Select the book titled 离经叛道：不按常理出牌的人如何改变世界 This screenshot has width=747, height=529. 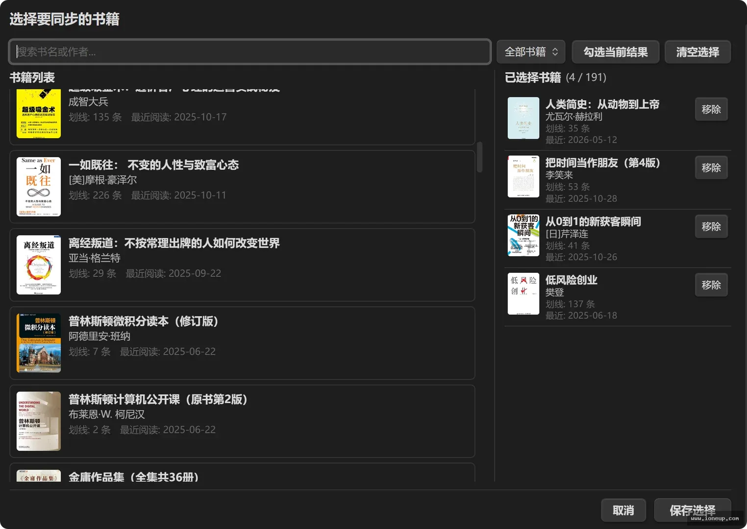coord(242,264)
